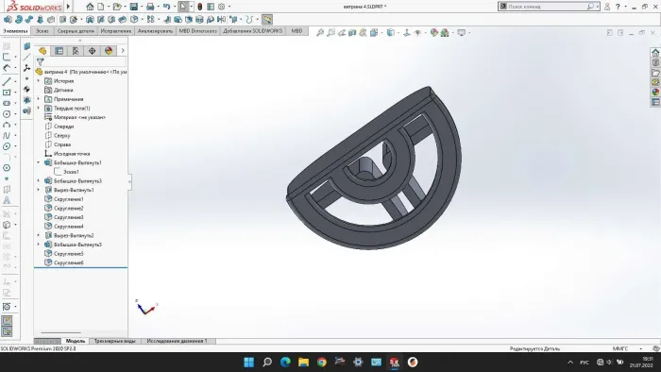The image size is (661, 372).
Task: Select the FeatureManager design tree tab icon
Action: pyautogui.click(x=42, y=51)
